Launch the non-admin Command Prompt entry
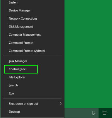The height and width of the screenshot is (118, 112). click(x=32, y=43)
